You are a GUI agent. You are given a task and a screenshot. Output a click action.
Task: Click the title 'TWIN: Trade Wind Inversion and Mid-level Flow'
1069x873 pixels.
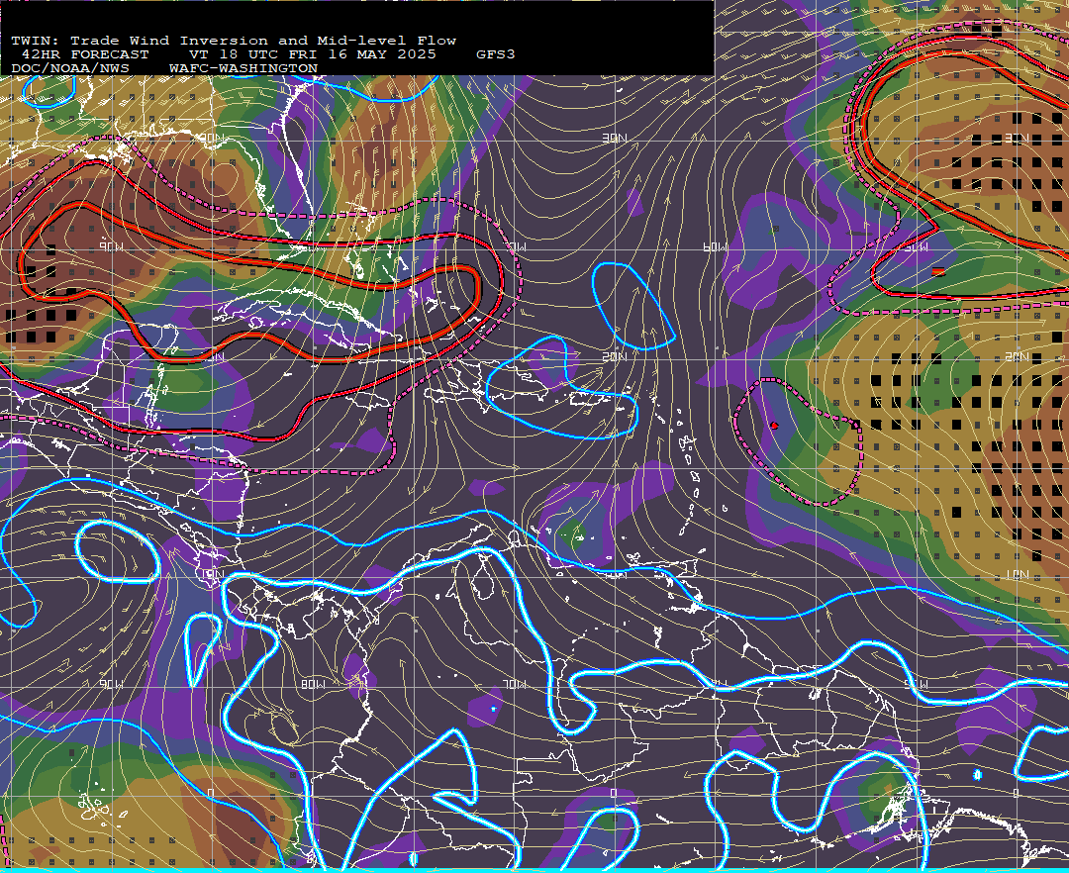(x=234, y=41)
